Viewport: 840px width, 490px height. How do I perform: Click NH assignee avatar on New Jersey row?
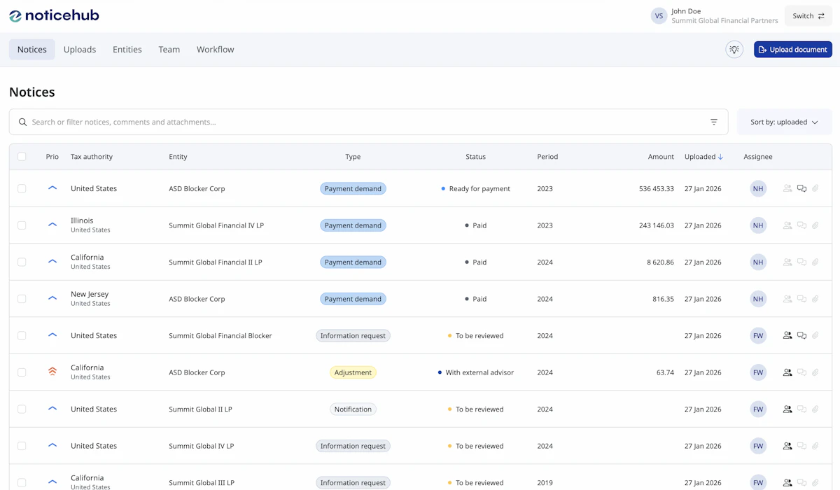pyautogui.click(x=757, y=299)
